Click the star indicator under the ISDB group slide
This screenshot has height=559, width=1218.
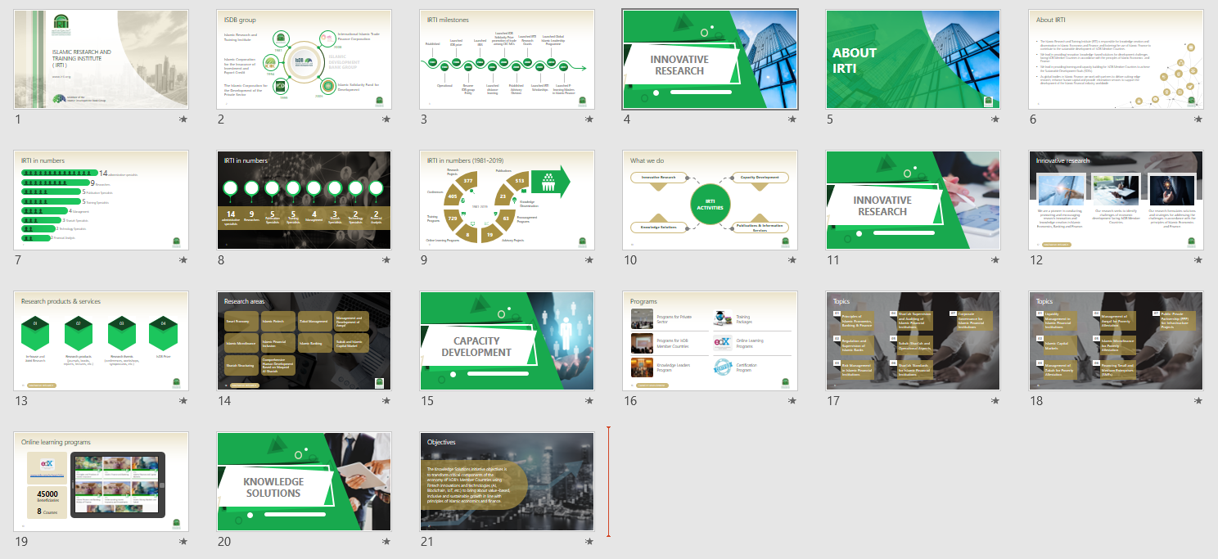(385, 120)
